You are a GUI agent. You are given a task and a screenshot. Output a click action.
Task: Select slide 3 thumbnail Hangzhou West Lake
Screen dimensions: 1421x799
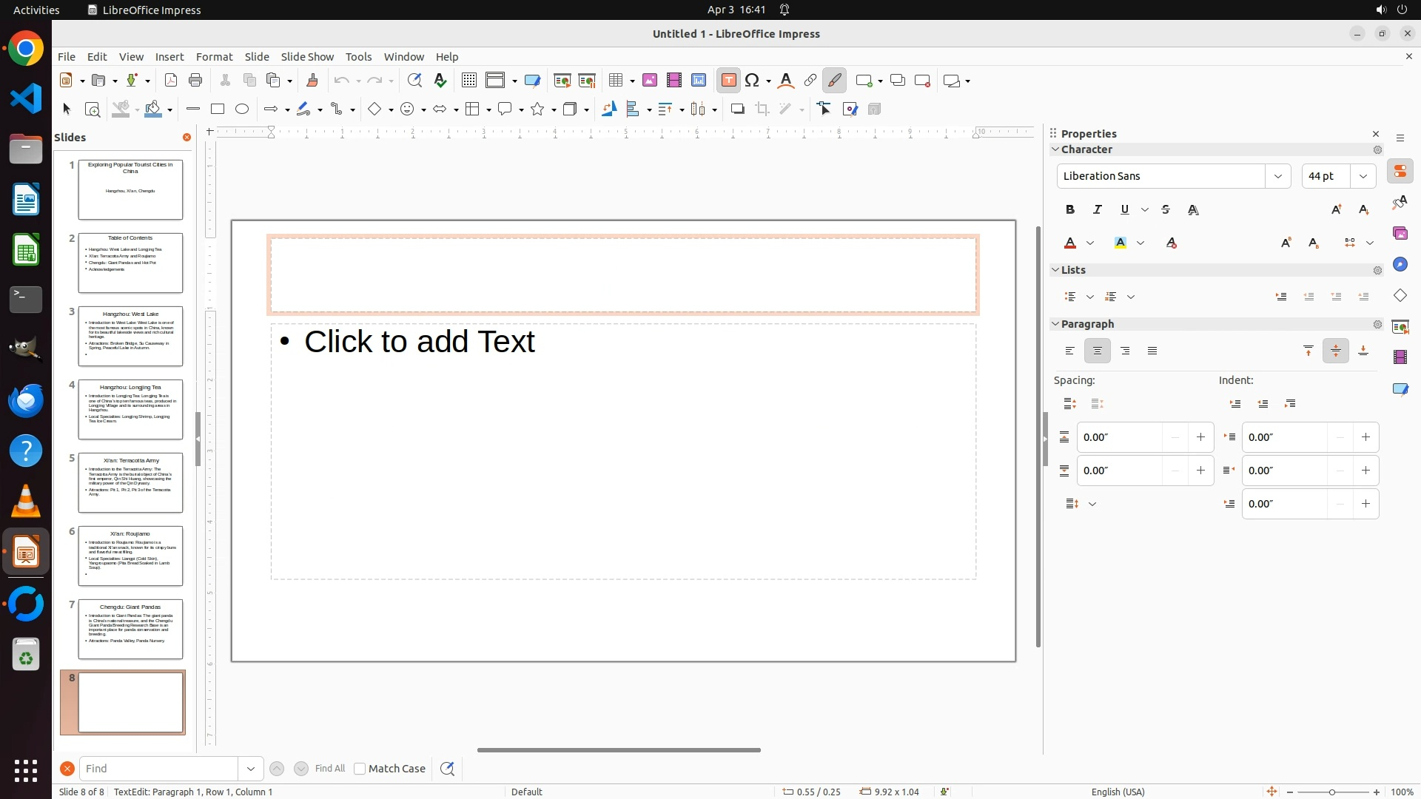click(x=130, y=336)
